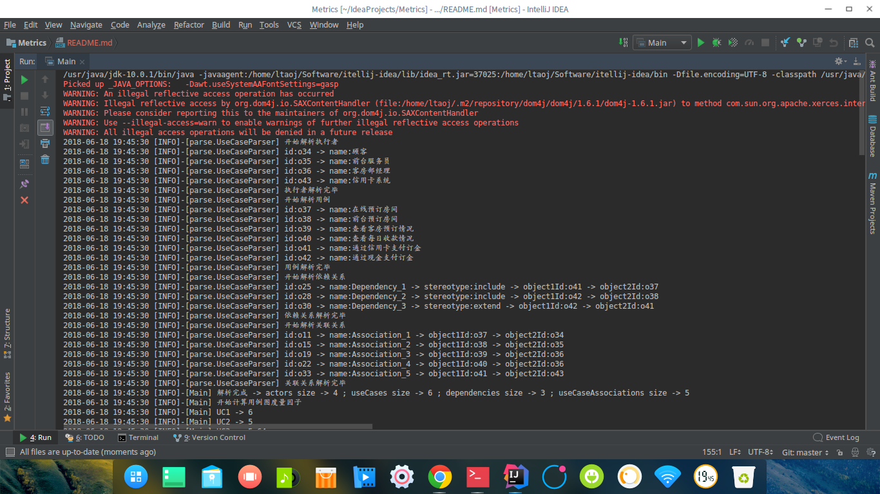
Task: Open the Terminal tool window
Action: tap(138, 437)
